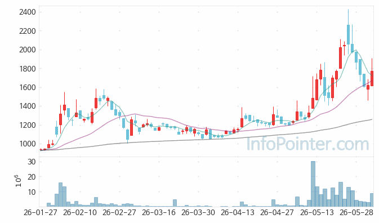379x223 pixels.
Task: Click the 1800 price axis label
Action: click(28, 69)
